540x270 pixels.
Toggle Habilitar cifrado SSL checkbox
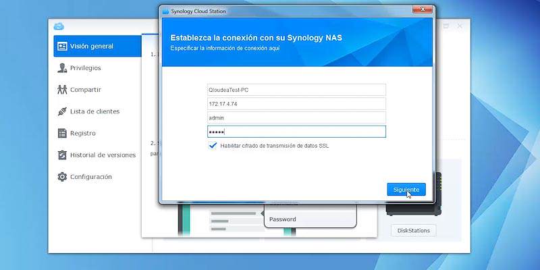[213, 146]
